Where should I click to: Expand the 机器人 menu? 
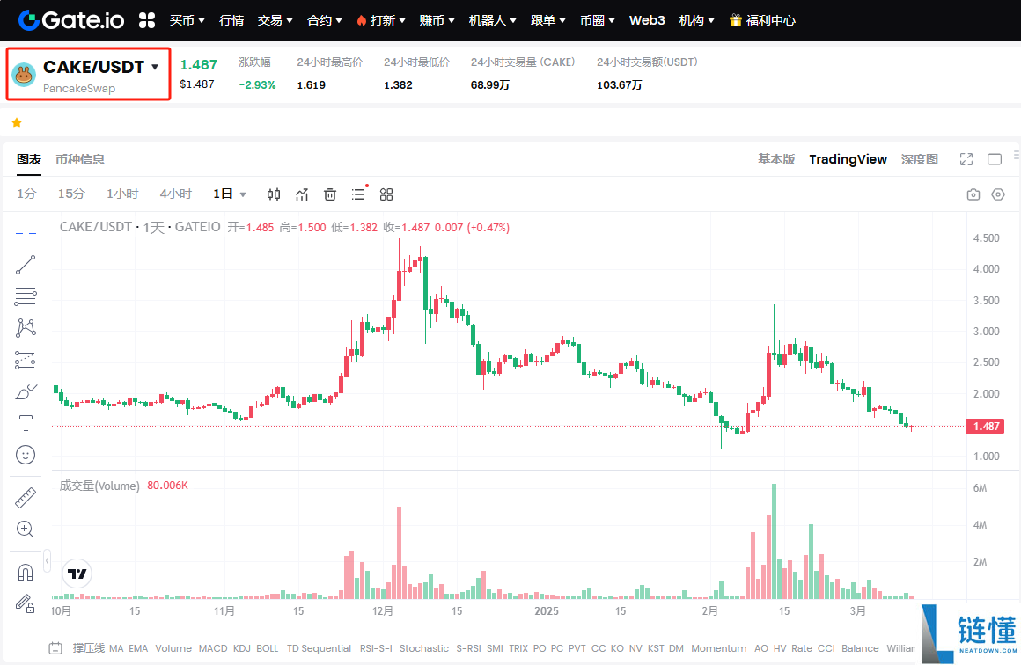tap(492, 20)
